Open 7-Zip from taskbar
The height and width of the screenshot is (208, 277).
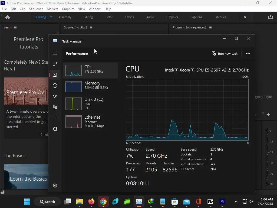210,201
